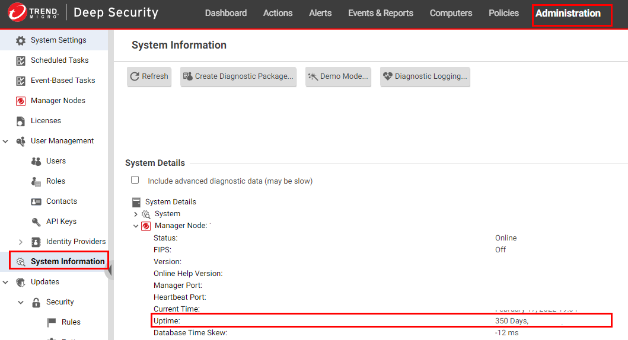Click the Event-Based Tasks icon
The height and width of the screenshot is (340, 628).
[20, 81]
